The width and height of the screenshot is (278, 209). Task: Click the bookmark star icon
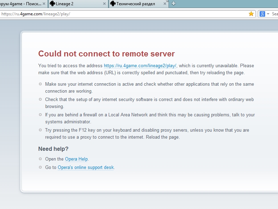tap(251, 14)
